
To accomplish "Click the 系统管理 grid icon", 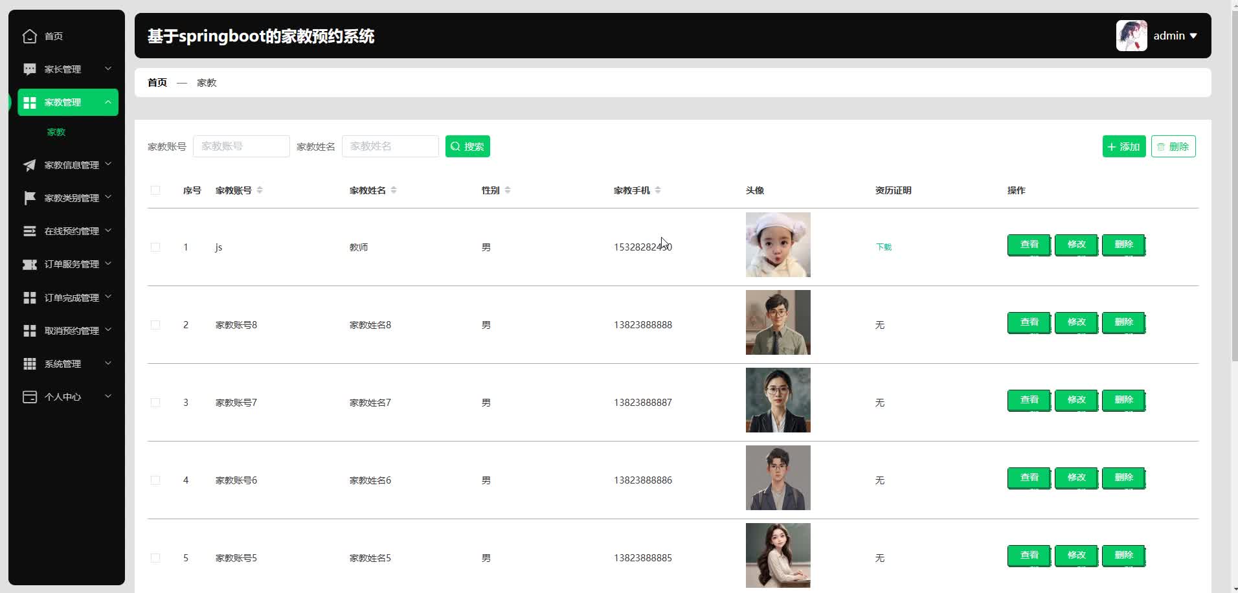I will pyautogui.click(x=30, y=364).
